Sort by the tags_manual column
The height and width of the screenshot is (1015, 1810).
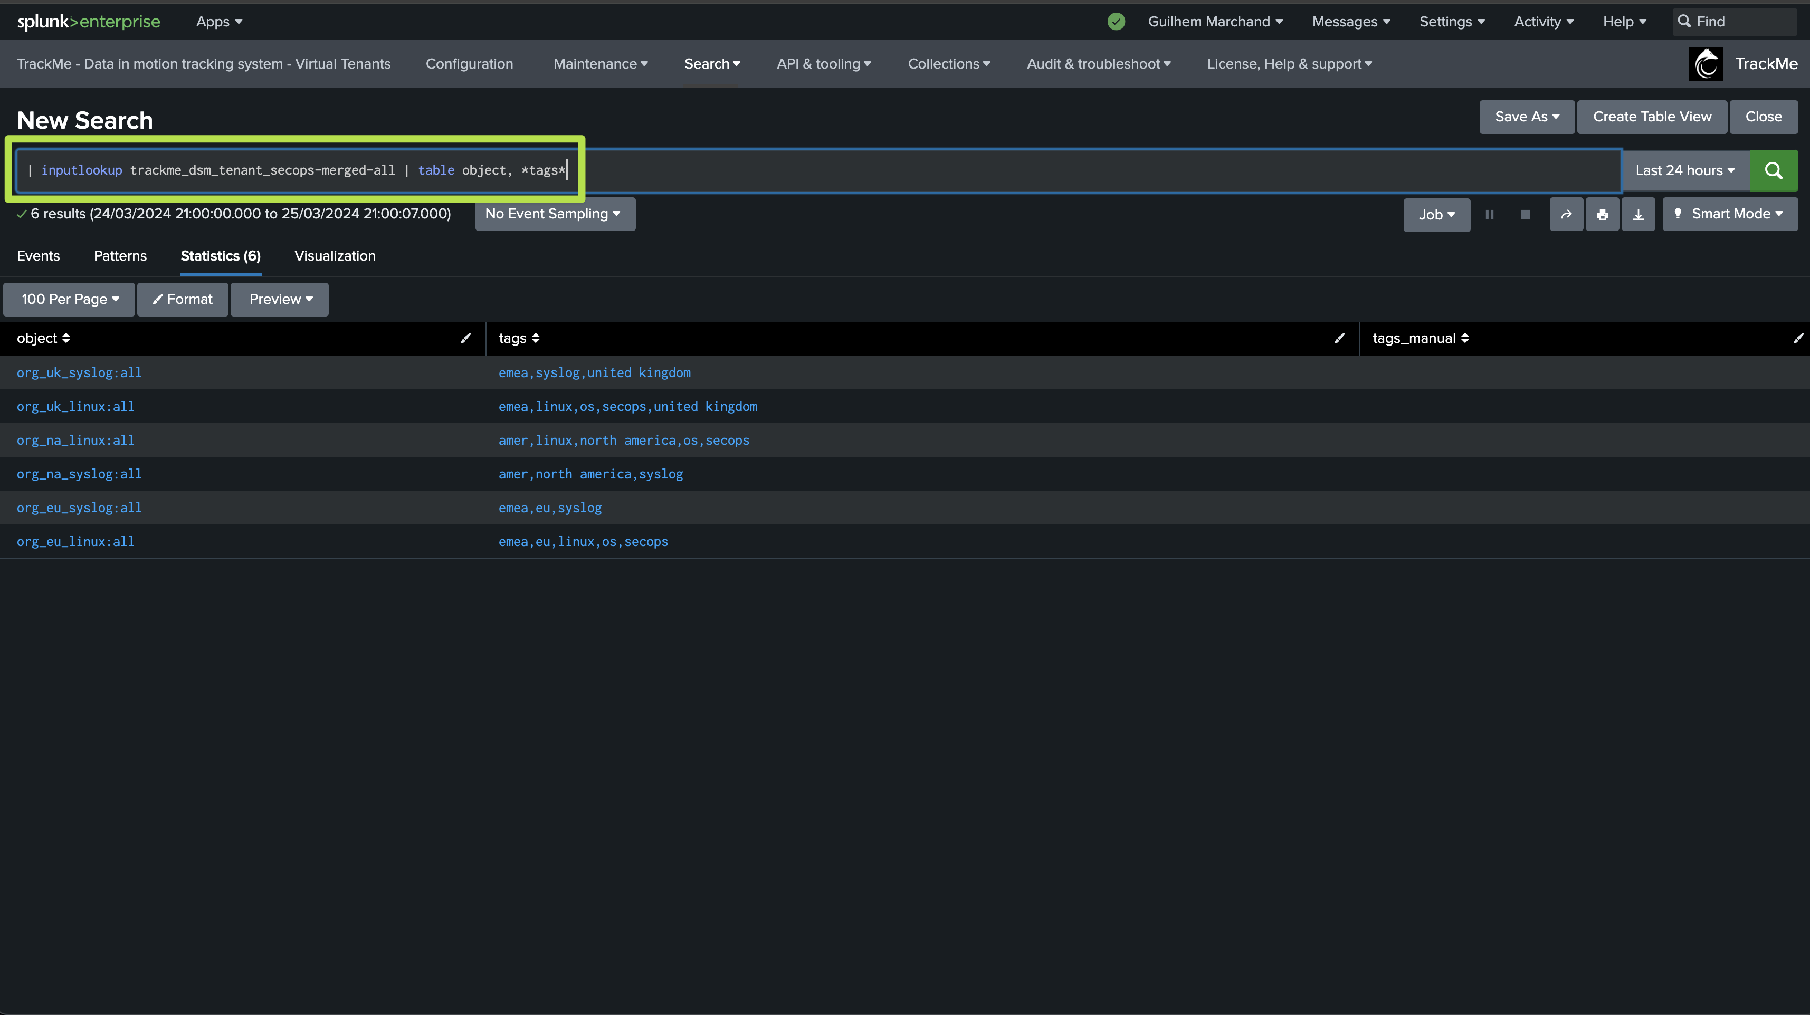(1420, 339)
